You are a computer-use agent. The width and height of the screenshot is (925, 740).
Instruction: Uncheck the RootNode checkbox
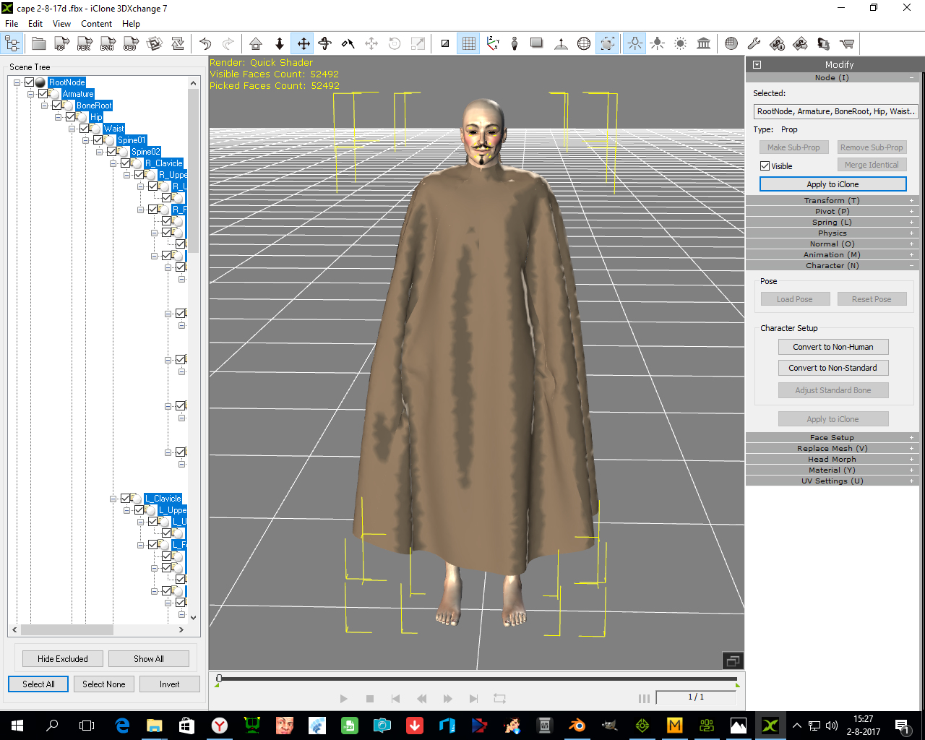(x=30, y=82)
